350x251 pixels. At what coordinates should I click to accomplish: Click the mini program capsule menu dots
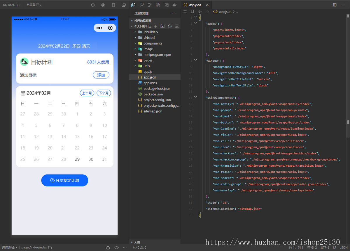(99, 28)
